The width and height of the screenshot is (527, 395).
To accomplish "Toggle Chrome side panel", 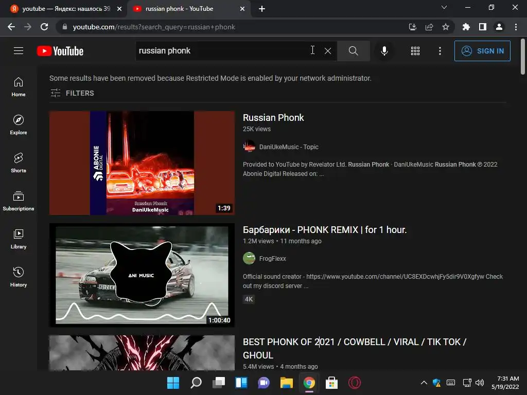I will (x=483, y=27).
